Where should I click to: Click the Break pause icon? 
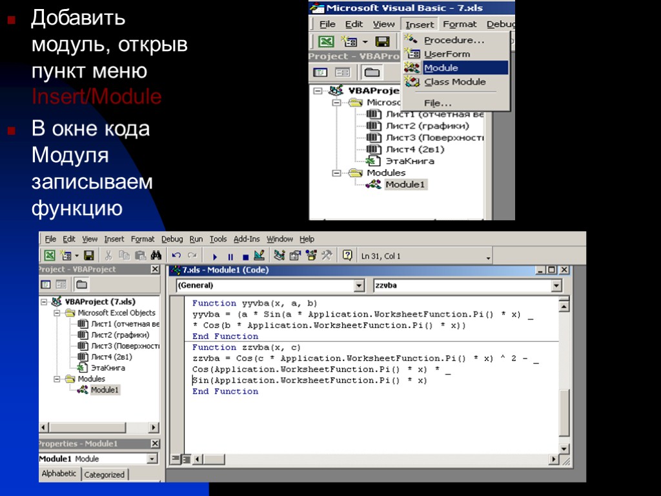tap(230, 256)
